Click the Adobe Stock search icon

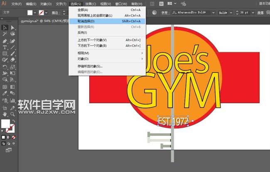tap(161, 4)
